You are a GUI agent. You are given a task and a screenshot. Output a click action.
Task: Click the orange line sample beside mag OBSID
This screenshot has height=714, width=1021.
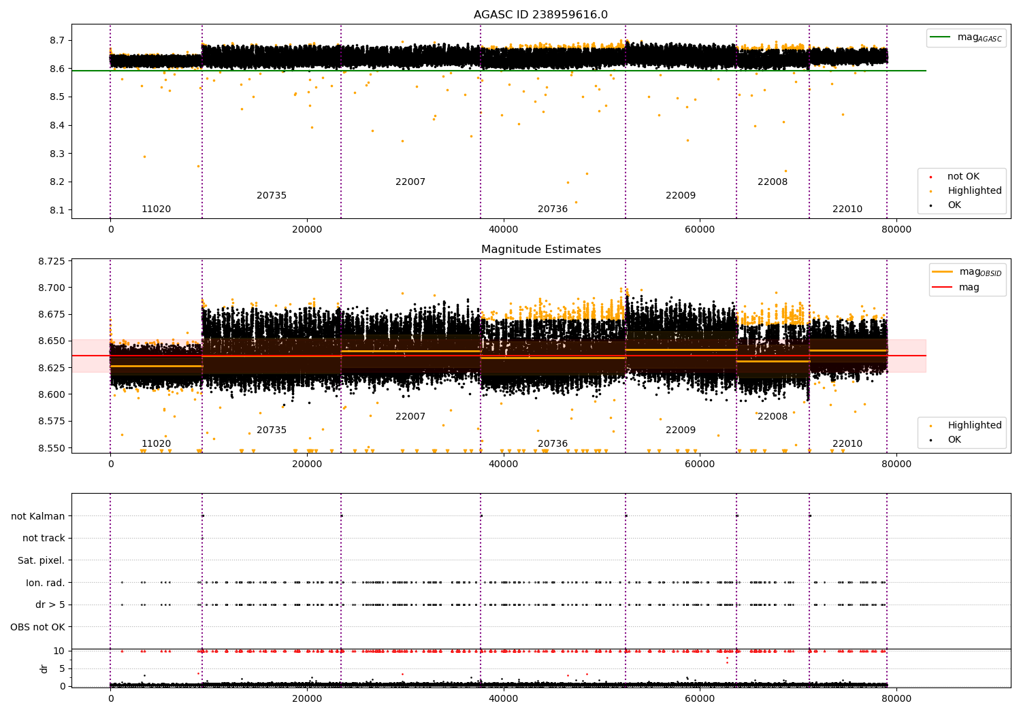pyautogui.click(x=943, y=272)
